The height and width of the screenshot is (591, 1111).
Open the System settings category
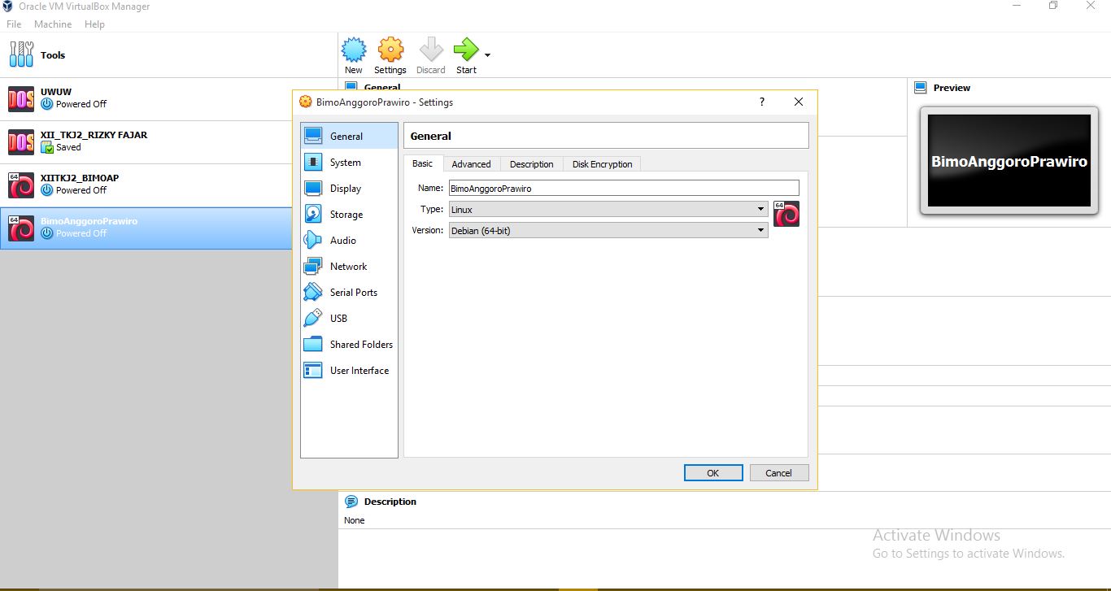[349, 163]
